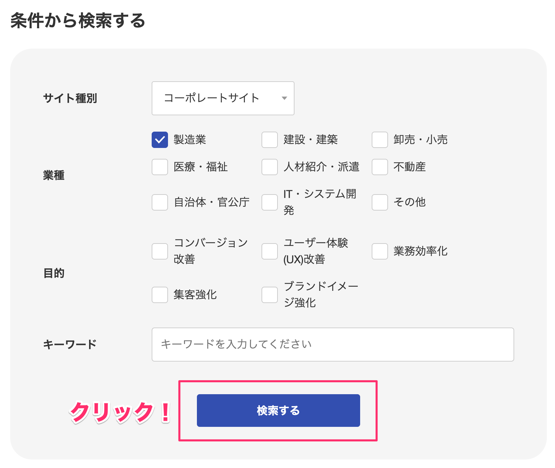Image resolution: width=555 pixels, height=468 pixels.
Task: Check the 建設・建築 checkbox
Action: [270, 140]
